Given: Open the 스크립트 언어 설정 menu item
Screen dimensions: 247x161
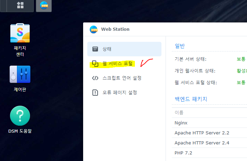Looking at the screenshot, I should 124,78.
